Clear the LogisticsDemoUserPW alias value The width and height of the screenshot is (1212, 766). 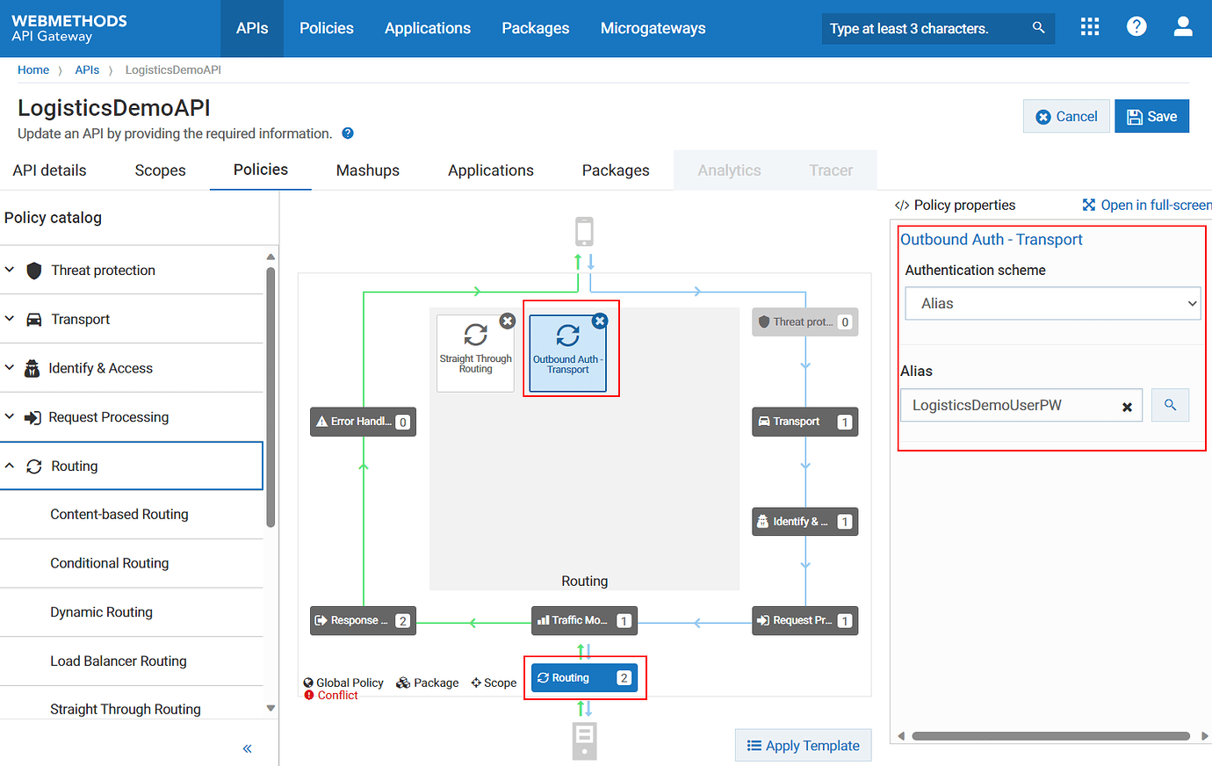(x=1127, y=407)
